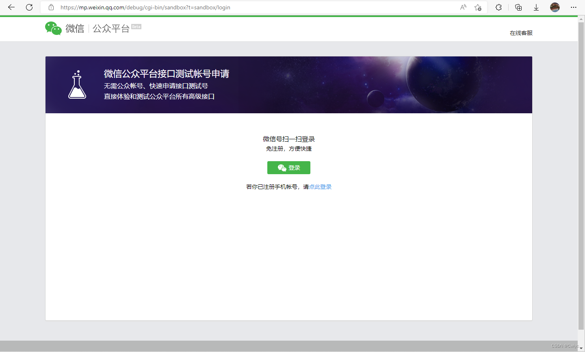Click the lab flask icon in banner
The image size is (585, 352).
point(77,84)
